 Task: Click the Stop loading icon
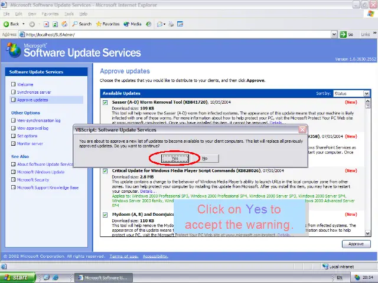tap(46, 24)
